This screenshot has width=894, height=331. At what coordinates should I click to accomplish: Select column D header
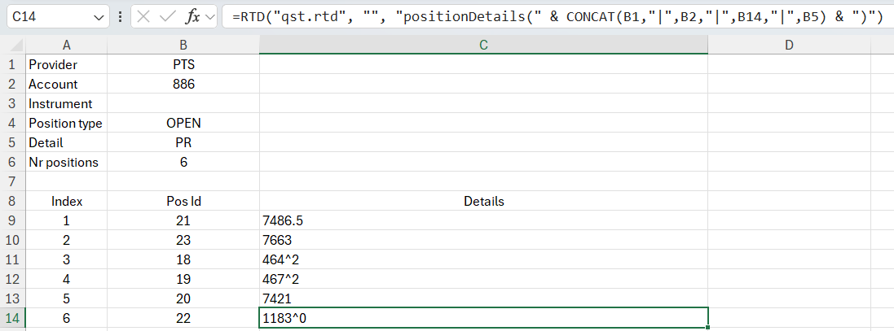[789, 45]
